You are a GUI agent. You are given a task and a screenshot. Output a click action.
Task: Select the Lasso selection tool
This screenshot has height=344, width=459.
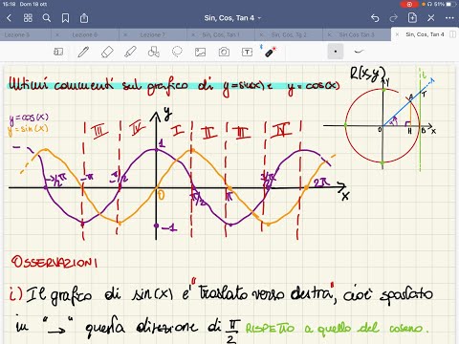[177, 52]
